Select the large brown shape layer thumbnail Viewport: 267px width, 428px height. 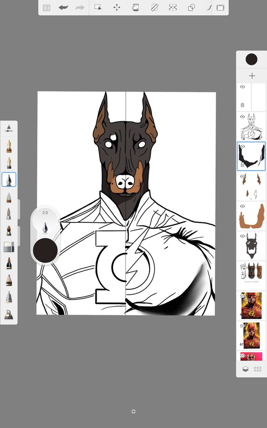coord(252,216)
